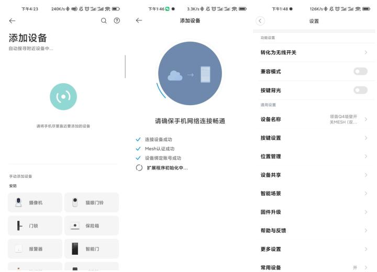Image resolution: width=377 pixels, height=272 pixels.
Task: Go back using the circled arrow in 设置
Action: (x=260, y=20)
